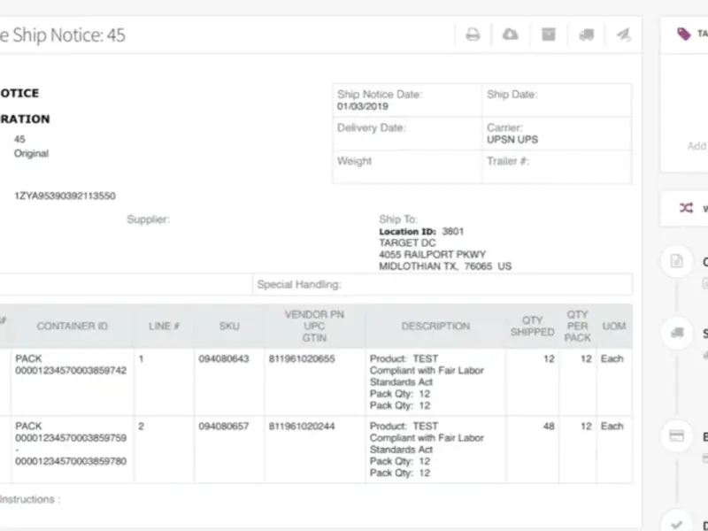Click the checkmark step icon in the timeline
Screen dimensions: 708x531
[x=677, y=522]
